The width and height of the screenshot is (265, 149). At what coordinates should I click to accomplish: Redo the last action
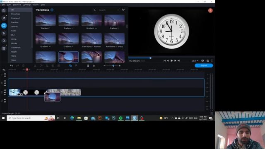point(17,65)
